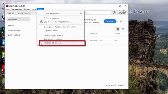Open Обучение Adobe Acrobat Reader DC entry
Image resolution: width=168 pixels, height=94 pixels.
[61, 22]
